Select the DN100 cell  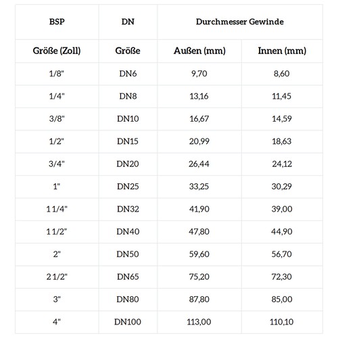[128, 322]
